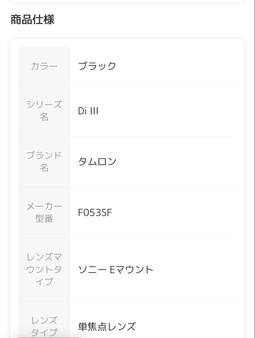The width and height of the screenshot is (255, 338).
Task: Tap the red button at bottom edge
Action: [x=50, y=337]
